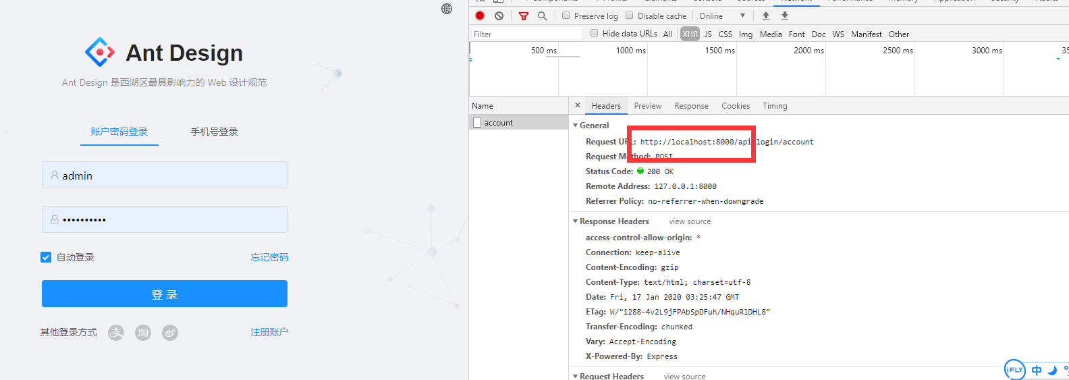
Task: Click the username field with admin
Action: pos(165,175)
